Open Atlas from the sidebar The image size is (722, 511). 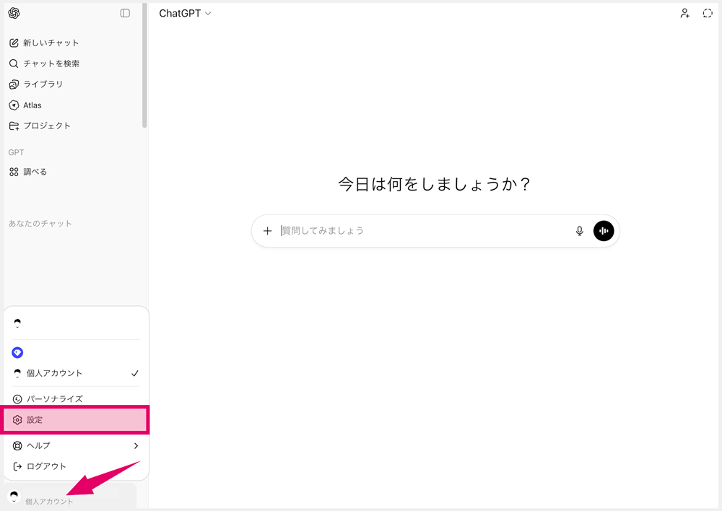(32, 105)
